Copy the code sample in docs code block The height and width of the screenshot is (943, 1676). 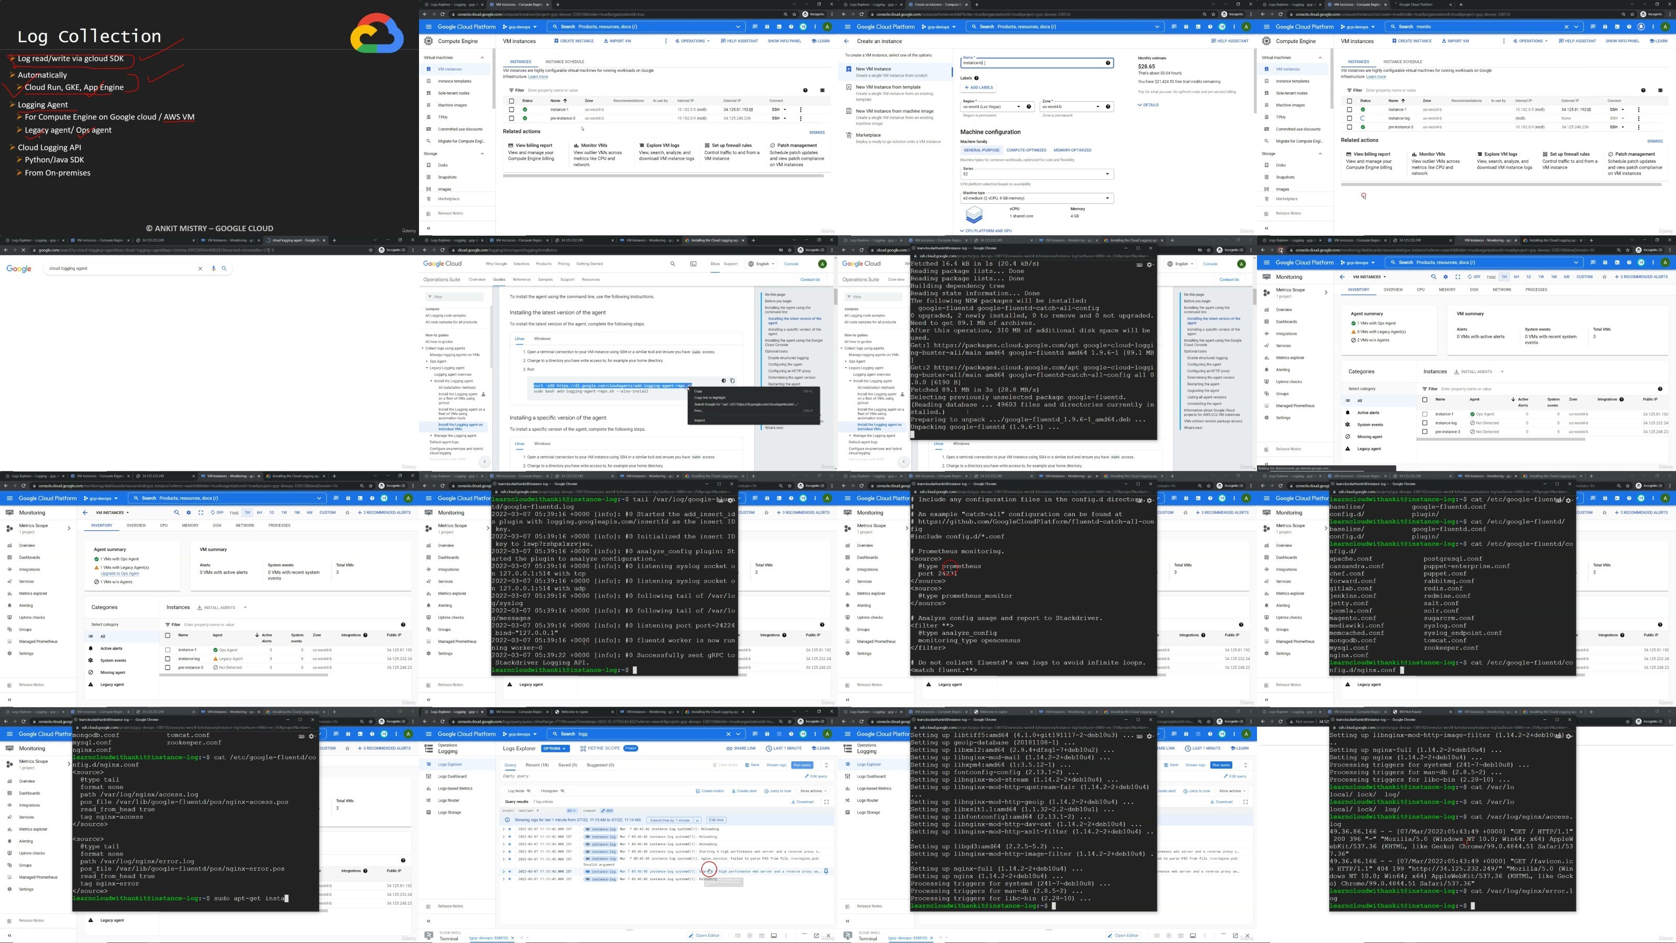732,381
